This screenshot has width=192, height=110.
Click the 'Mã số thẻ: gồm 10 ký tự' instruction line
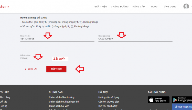click(x=59, y=22)
